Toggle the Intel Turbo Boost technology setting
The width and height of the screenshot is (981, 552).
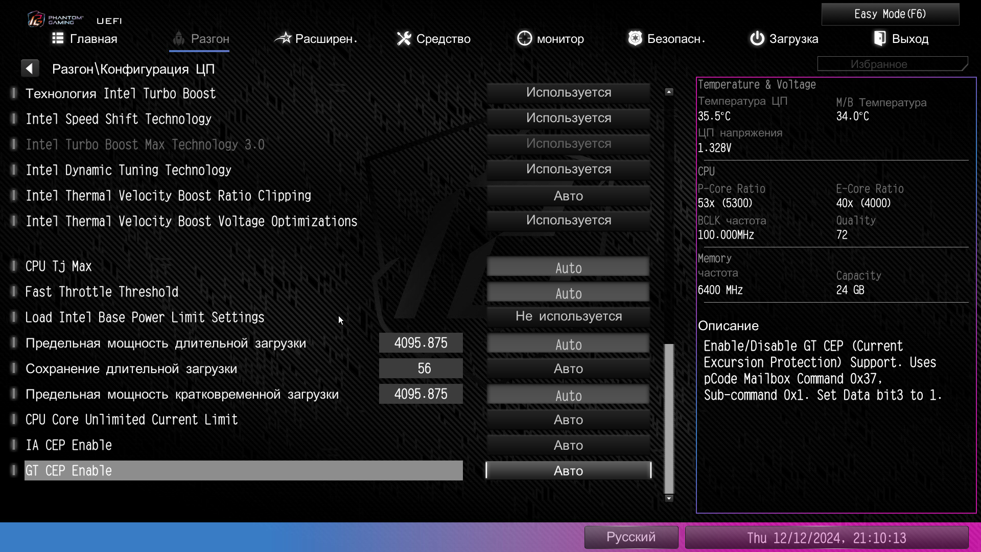point(568,93)
